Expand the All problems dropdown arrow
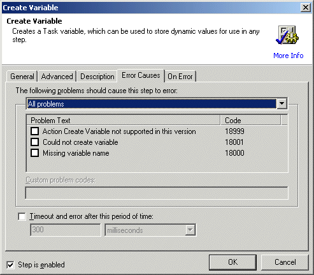The image size is (314, 275). click(x=282, y=103)
